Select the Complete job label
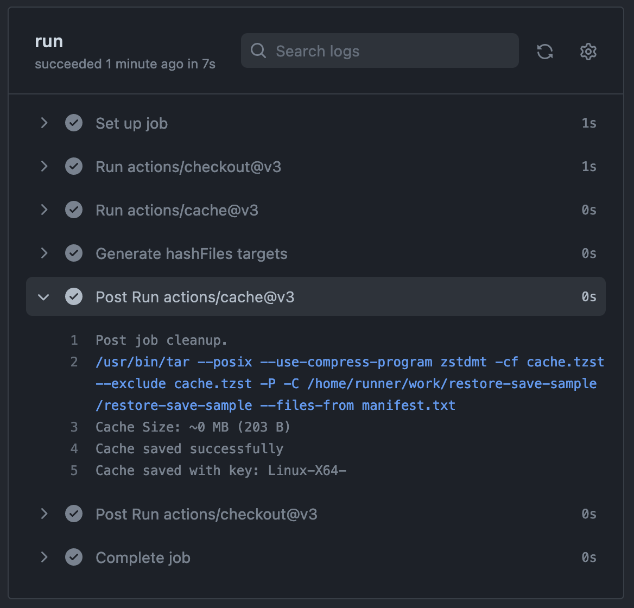634x608 pixels. click(x=143, y=558)
